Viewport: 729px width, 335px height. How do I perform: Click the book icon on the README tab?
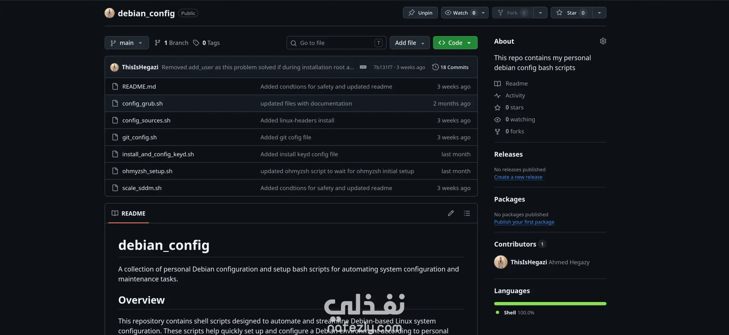tap(115, 213)
